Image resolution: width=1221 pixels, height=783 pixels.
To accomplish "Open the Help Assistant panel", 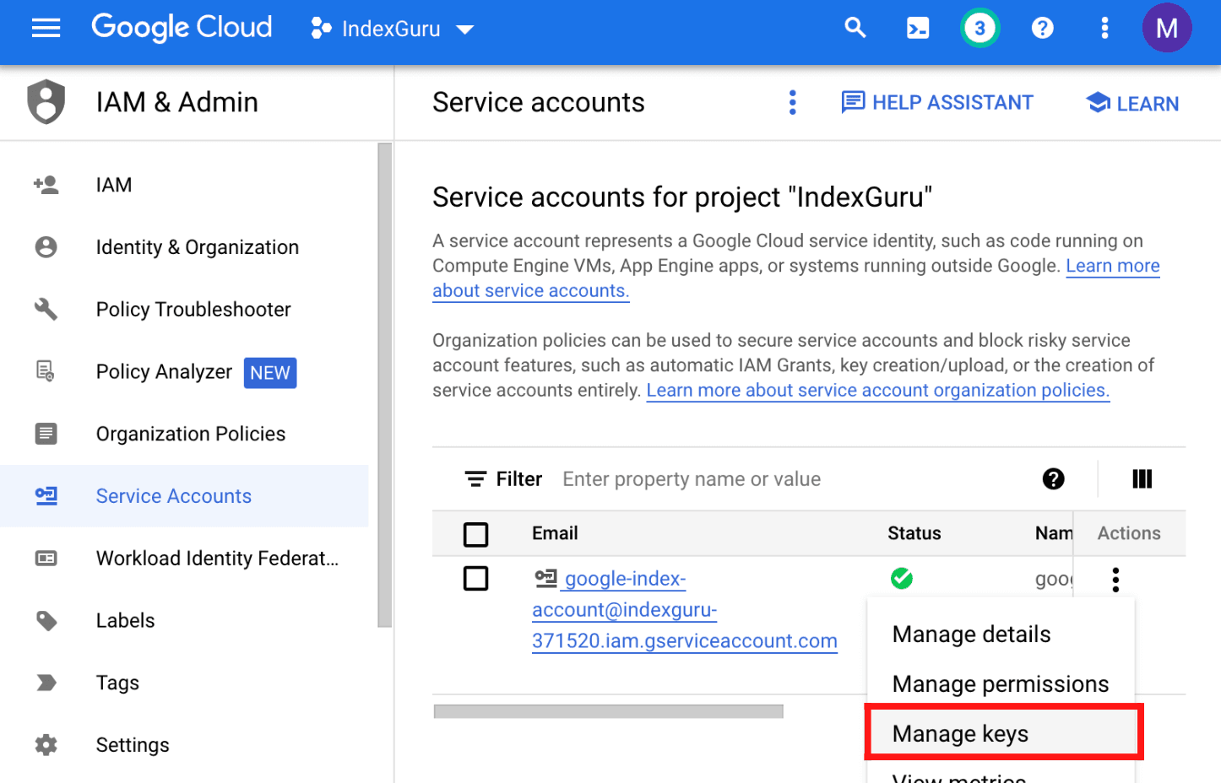I will (937, 103).
